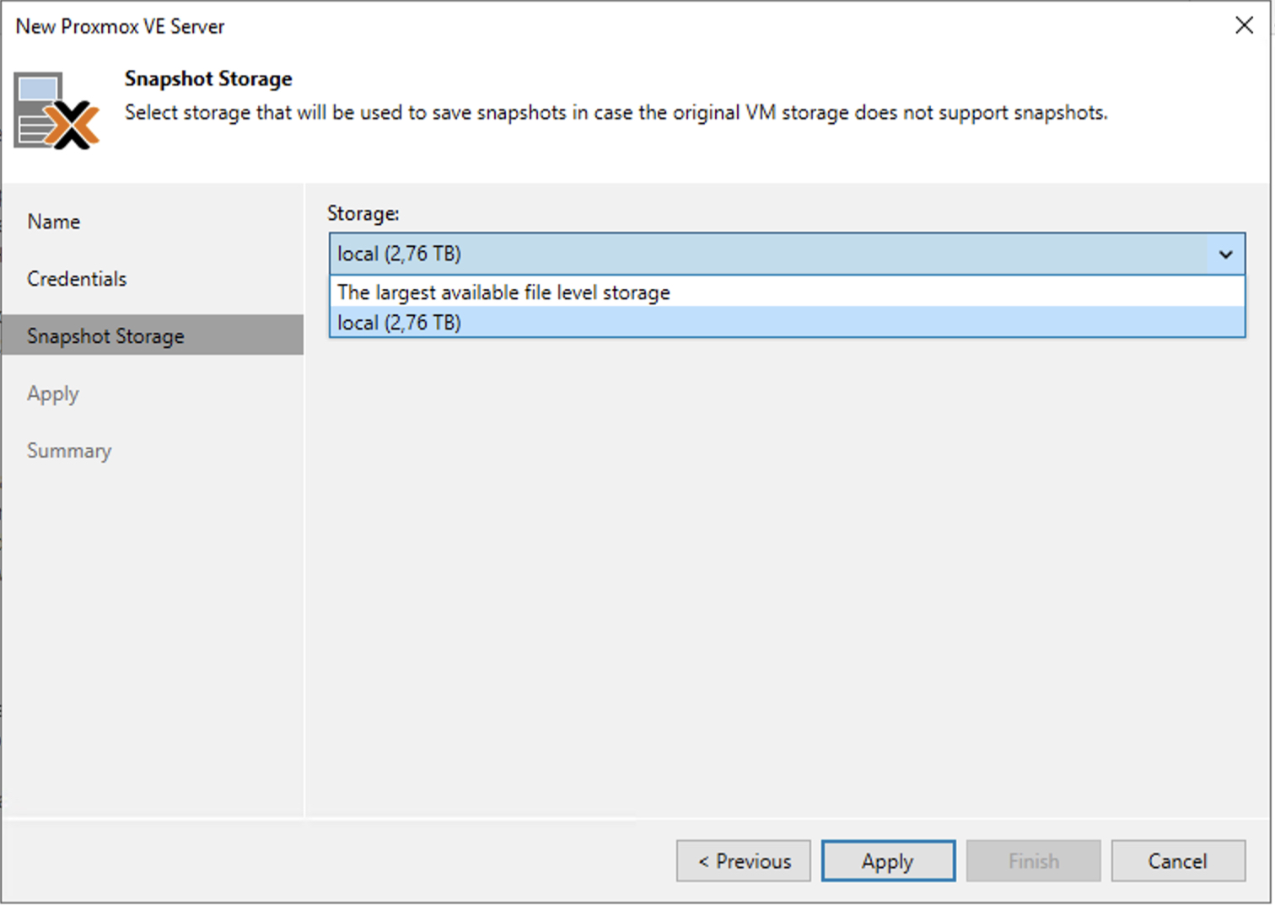Go to the Name wizard step

pyautogui.click(x=54, y=222)
